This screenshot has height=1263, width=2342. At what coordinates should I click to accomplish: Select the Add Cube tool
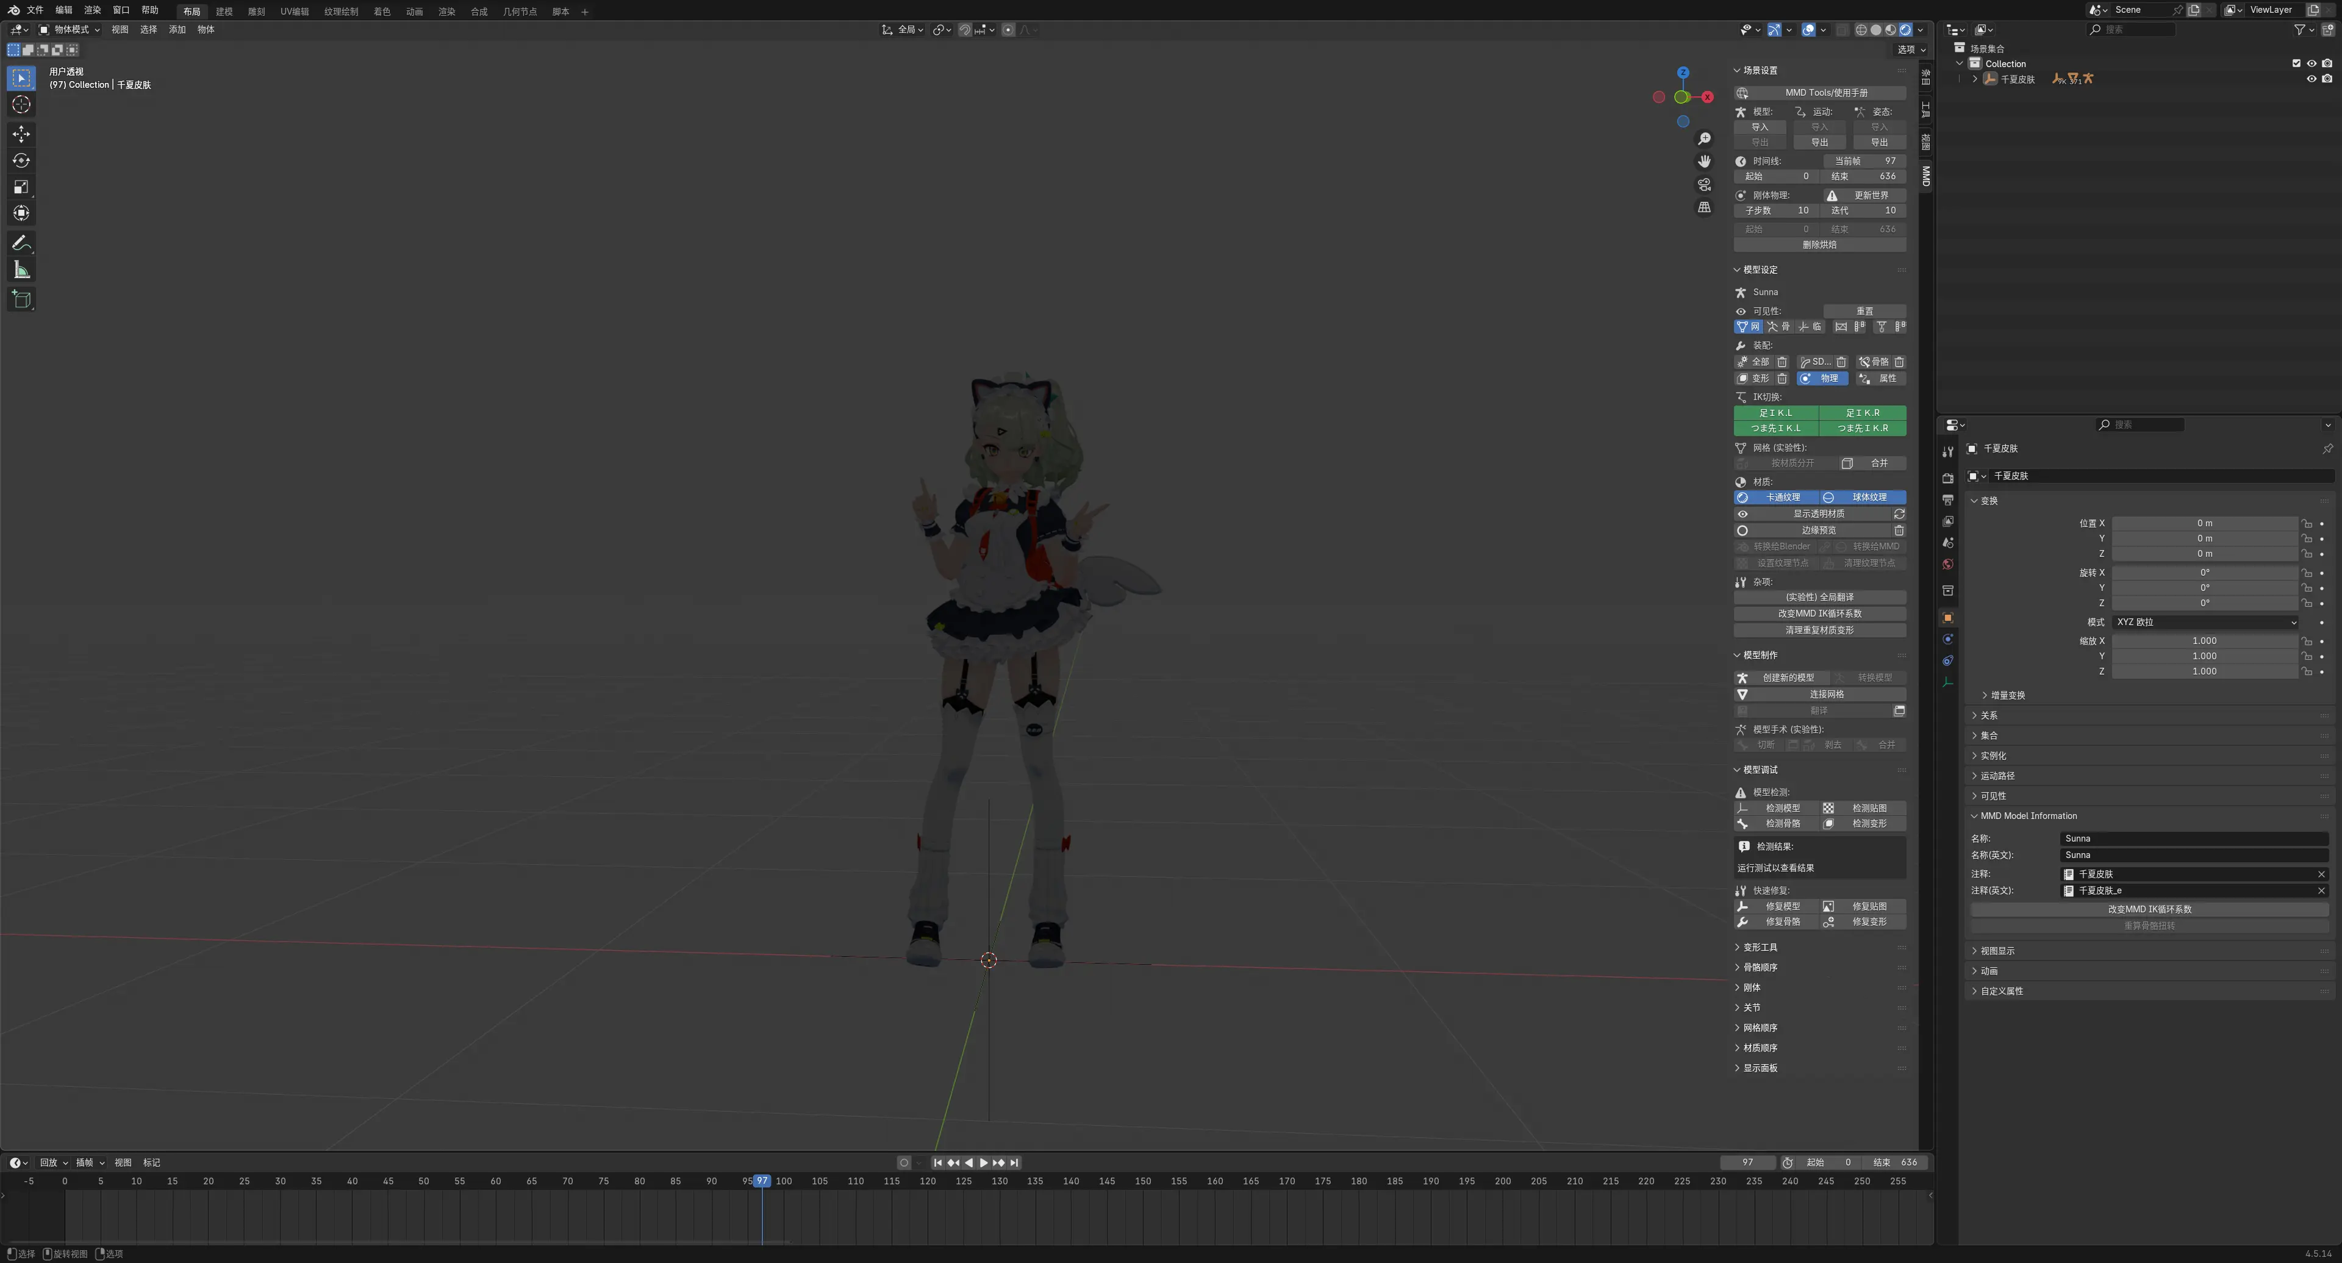(21, 299)
